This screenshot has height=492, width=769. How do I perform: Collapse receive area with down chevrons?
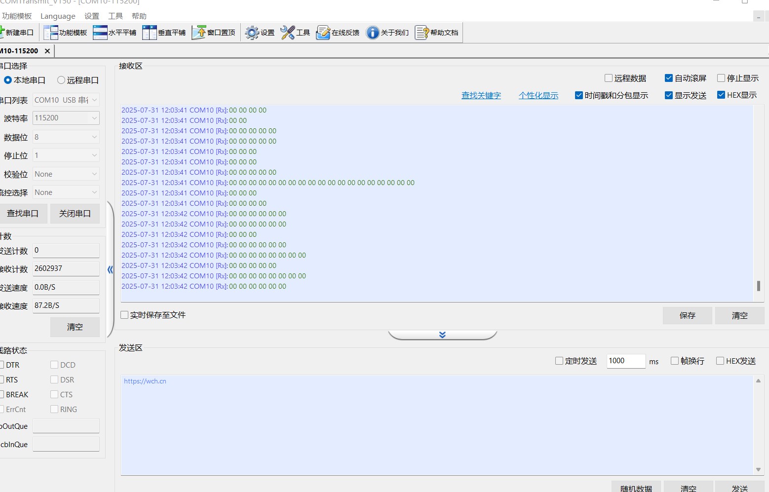[x=442, y=335]
